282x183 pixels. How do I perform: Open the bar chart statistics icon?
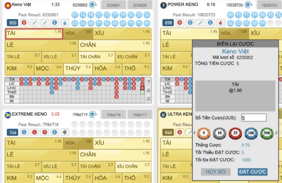pos(148,90)
